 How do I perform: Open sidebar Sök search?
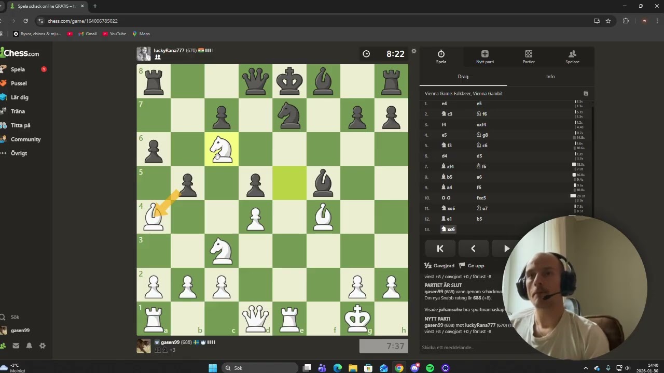15,317
